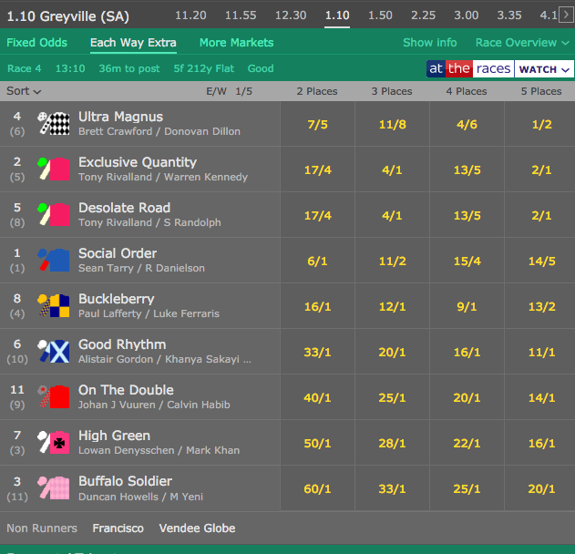Click Desolate Road horse name
575x554 pixels.
pos(124,208)
